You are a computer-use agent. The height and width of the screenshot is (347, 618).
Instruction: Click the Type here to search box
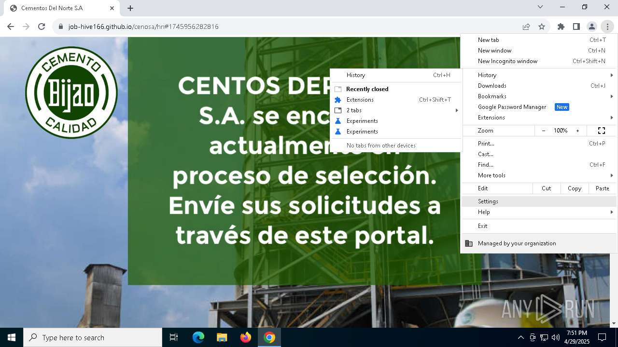pos(93,337)
